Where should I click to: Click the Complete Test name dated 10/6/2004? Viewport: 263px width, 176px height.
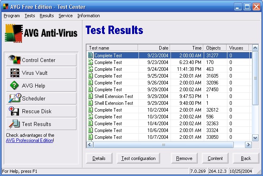[108, 130]
